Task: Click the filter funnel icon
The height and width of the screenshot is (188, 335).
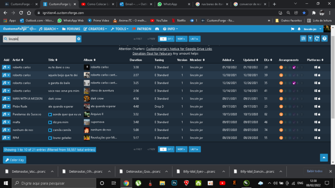Action: (x=310, y=39)
